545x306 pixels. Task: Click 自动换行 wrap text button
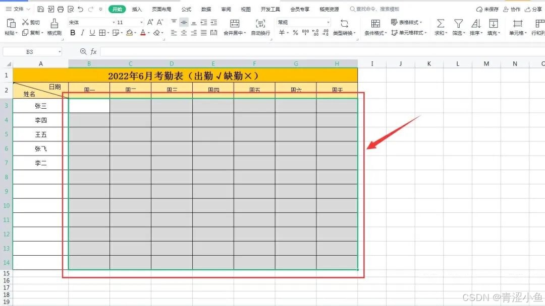pos(260,27)
